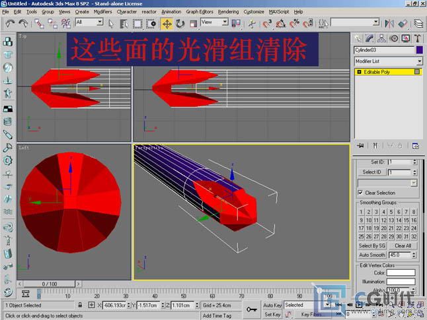
Task: Toggle smoothing group 16
Action: click(414, 220)
